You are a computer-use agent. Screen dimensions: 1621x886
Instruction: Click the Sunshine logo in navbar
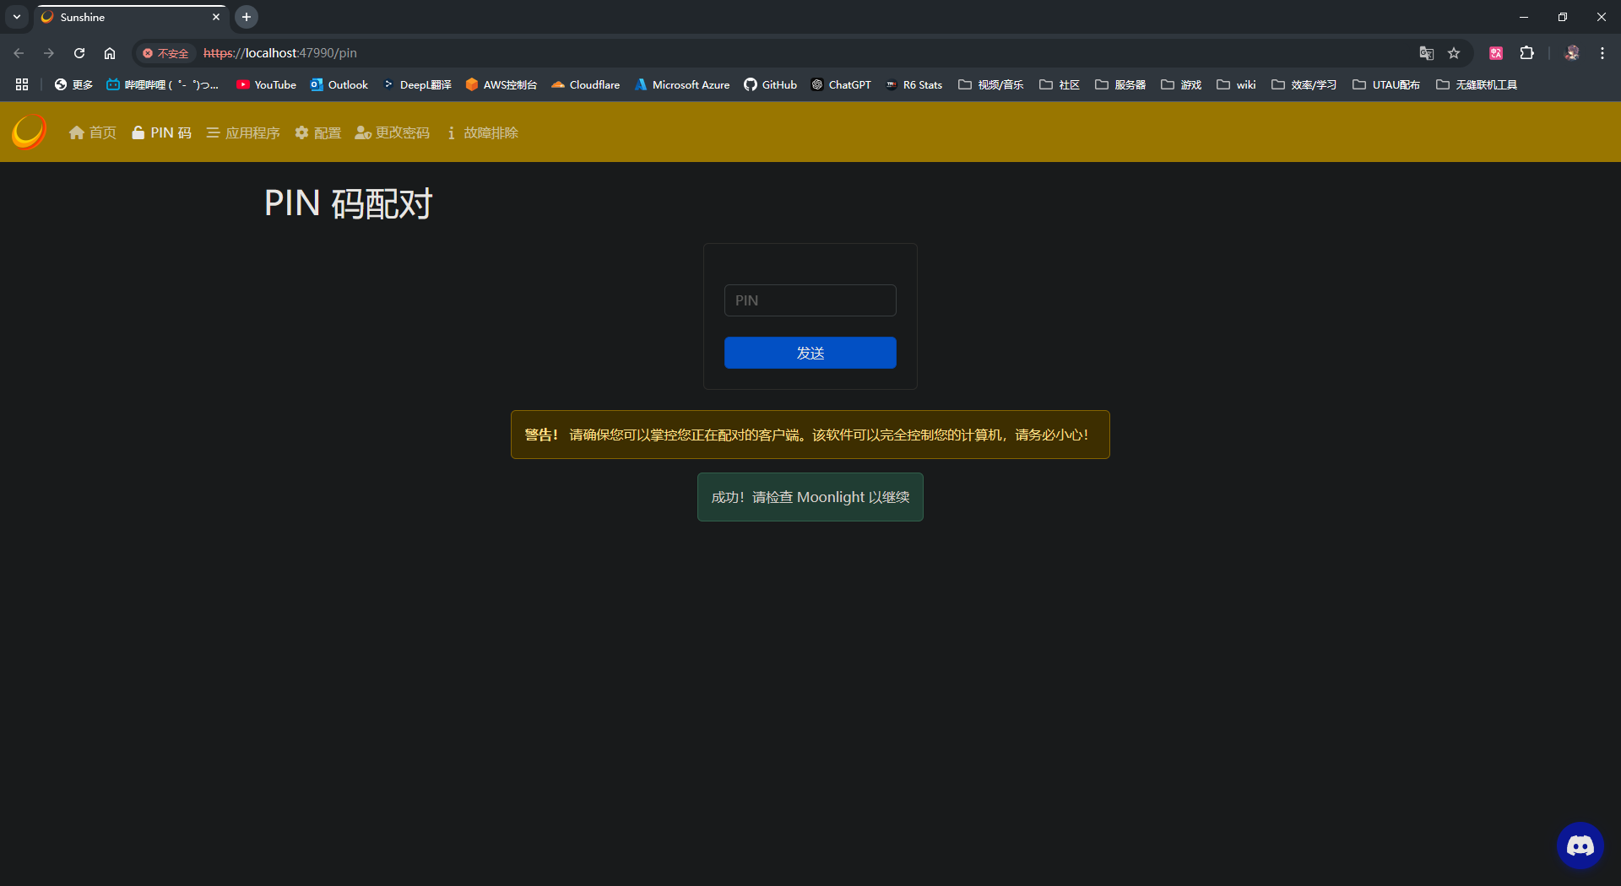29,132
